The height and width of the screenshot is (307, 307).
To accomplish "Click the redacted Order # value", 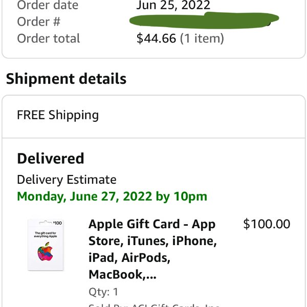I will coord(204,20).
